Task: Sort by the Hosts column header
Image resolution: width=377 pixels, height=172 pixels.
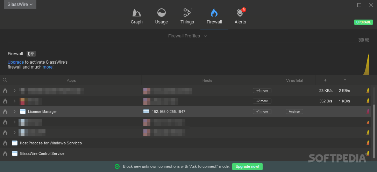Action: click(207, 80)
